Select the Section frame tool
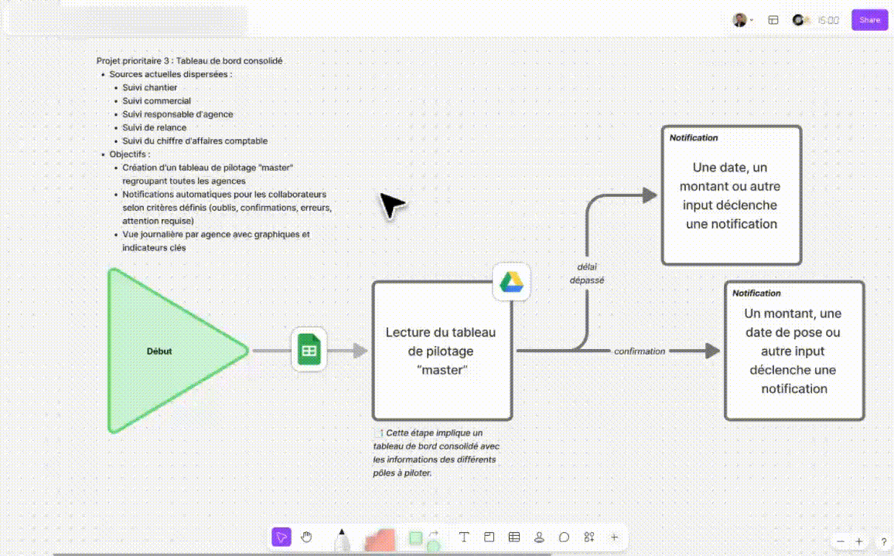Viewport: 894px width, 556px height. click(488, 537)
